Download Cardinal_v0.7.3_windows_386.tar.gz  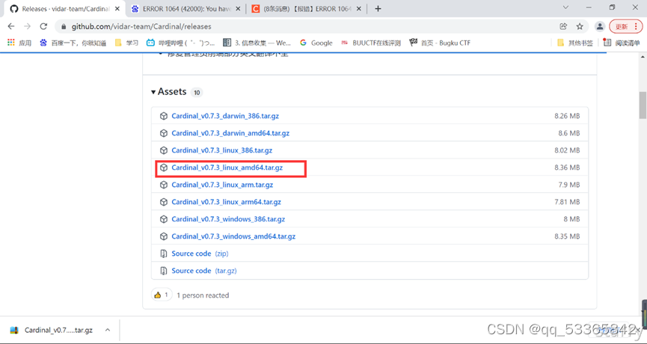(x=228, y=219)
